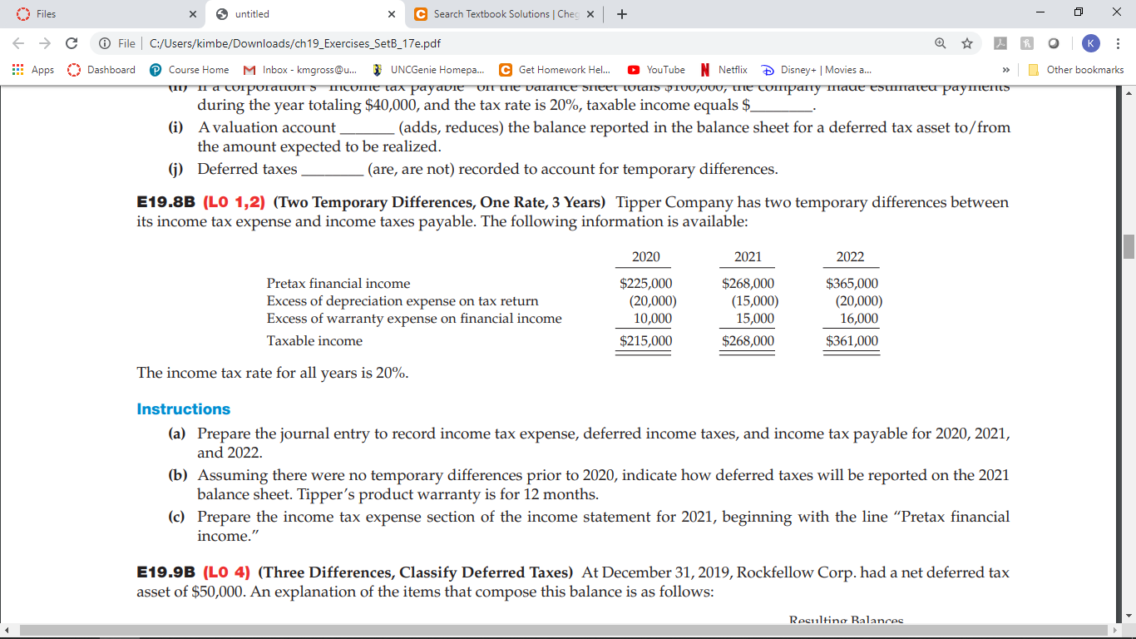This screenshot has height=639, width=1136.
Task: Open the Disney+ bookmark
Action: [x=817, y=70]
